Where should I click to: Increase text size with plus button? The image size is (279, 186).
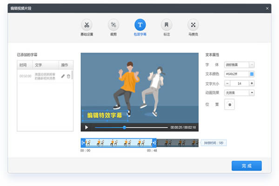tap(252, 83)
